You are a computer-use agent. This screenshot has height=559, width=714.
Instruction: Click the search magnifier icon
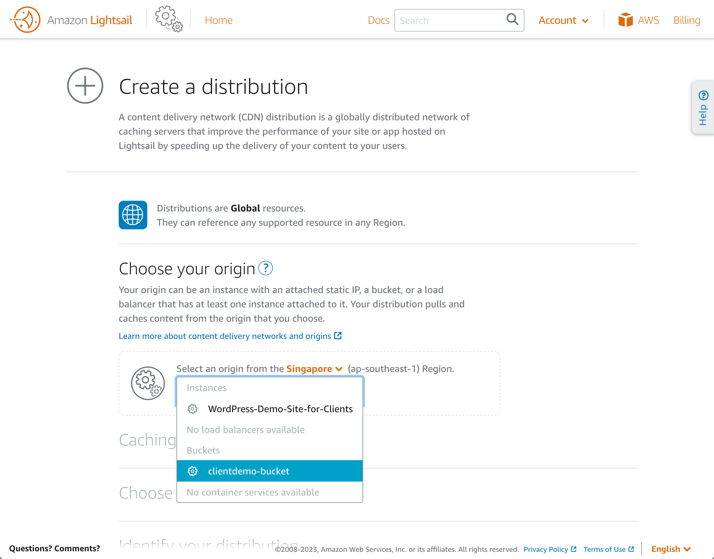[x=512, y=20]
